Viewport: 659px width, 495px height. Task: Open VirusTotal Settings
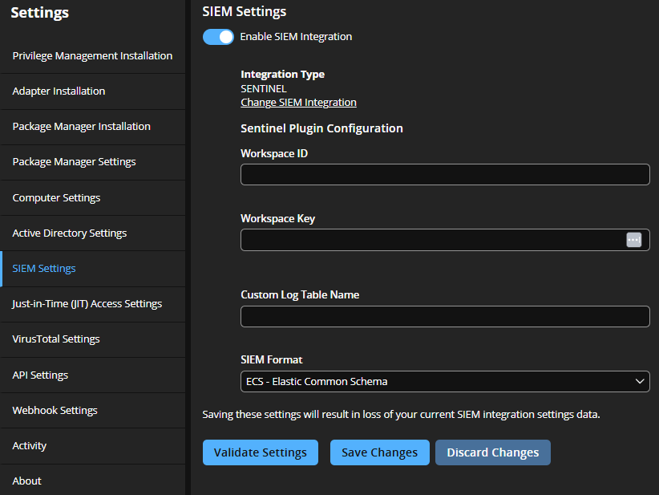click(55, 339)
